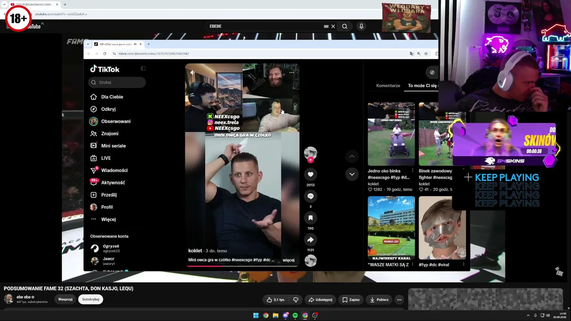Click the TikTok logo
Image resolution: width=571 pixels, height=321 pixels.
pyautogui.click(x=105, y=69)
